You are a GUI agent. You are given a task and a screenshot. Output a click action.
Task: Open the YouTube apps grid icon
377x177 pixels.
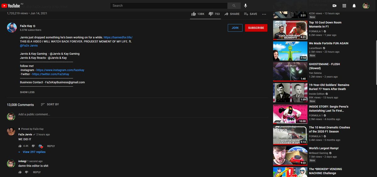pos(344,6)
